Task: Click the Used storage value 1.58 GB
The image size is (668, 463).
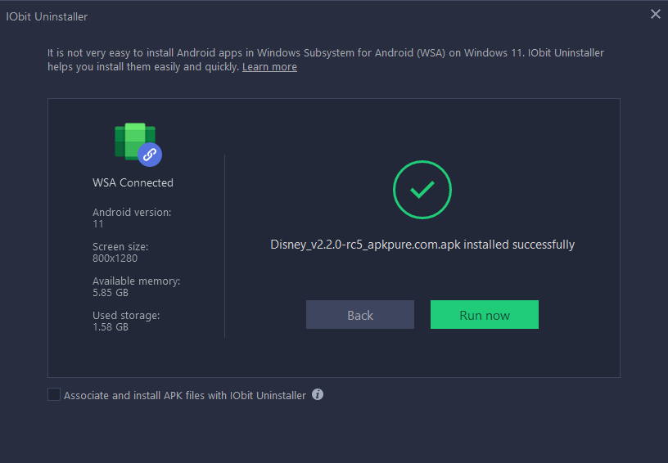Action: click(111, 327)
